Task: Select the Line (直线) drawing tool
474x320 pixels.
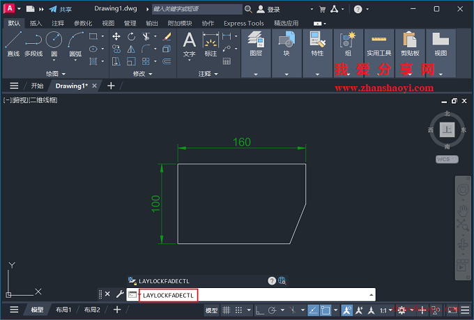Action: pyautogui.click(x=13, y=44)
